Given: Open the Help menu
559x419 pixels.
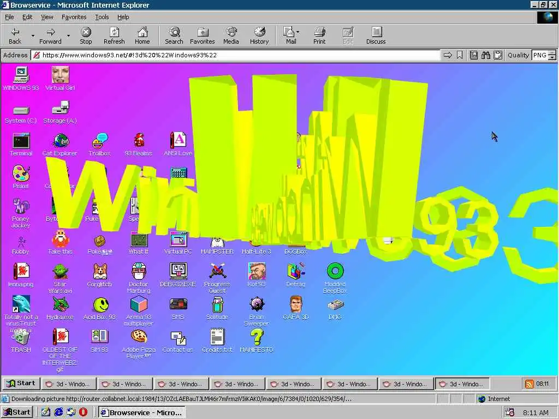Looking at the screenshot, I should 123,17.
